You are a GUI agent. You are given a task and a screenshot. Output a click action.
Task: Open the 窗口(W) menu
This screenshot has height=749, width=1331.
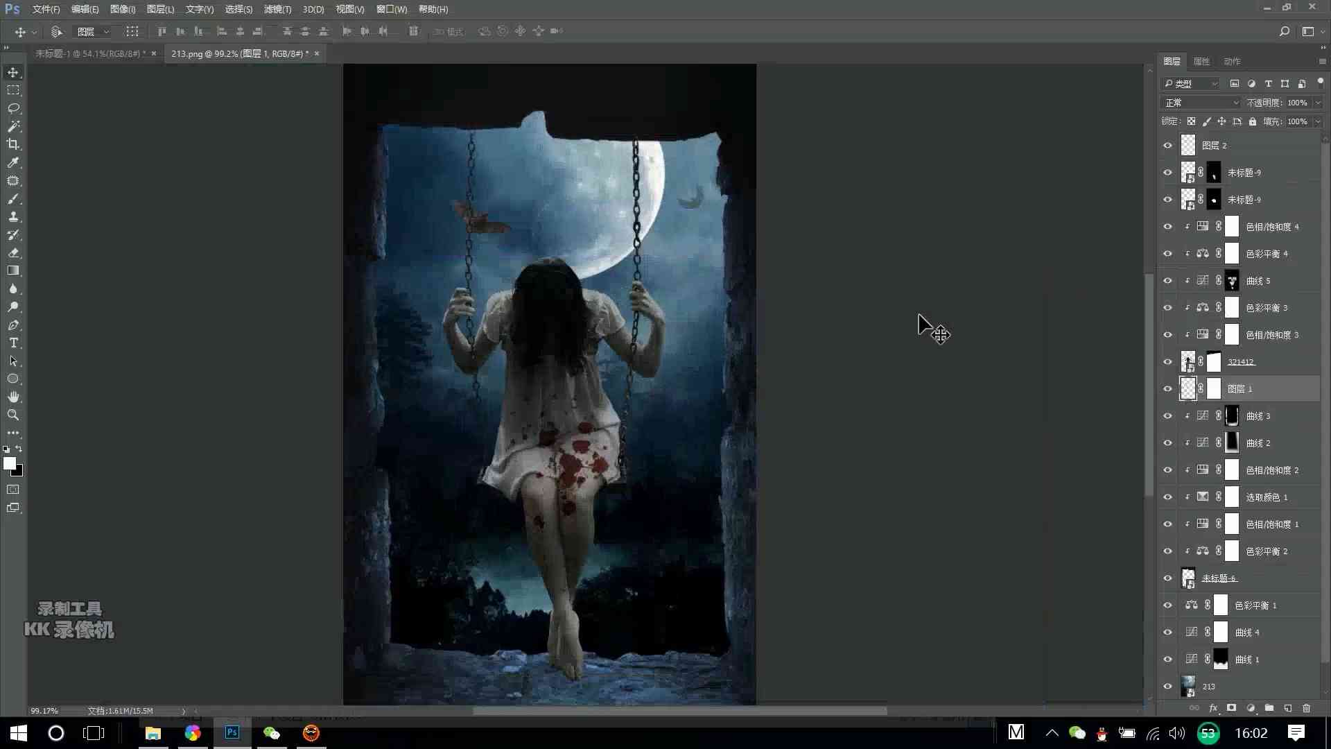(392, 9)
